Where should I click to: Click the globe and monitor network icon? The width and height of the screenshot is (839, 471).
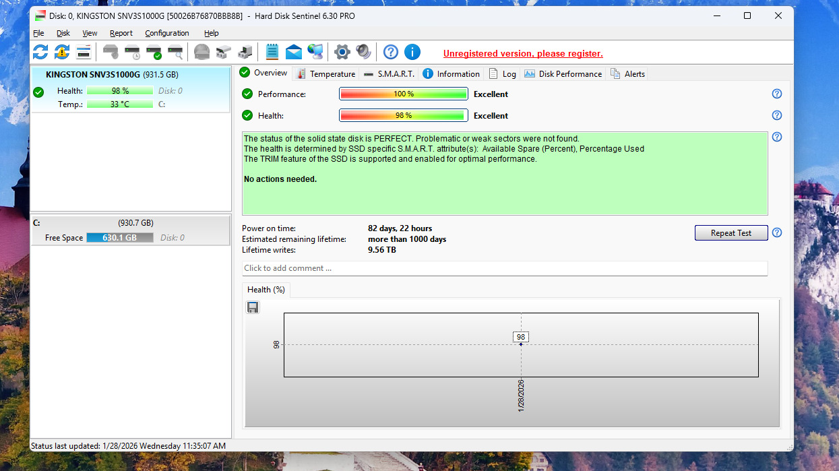click(x=315, y=52)
